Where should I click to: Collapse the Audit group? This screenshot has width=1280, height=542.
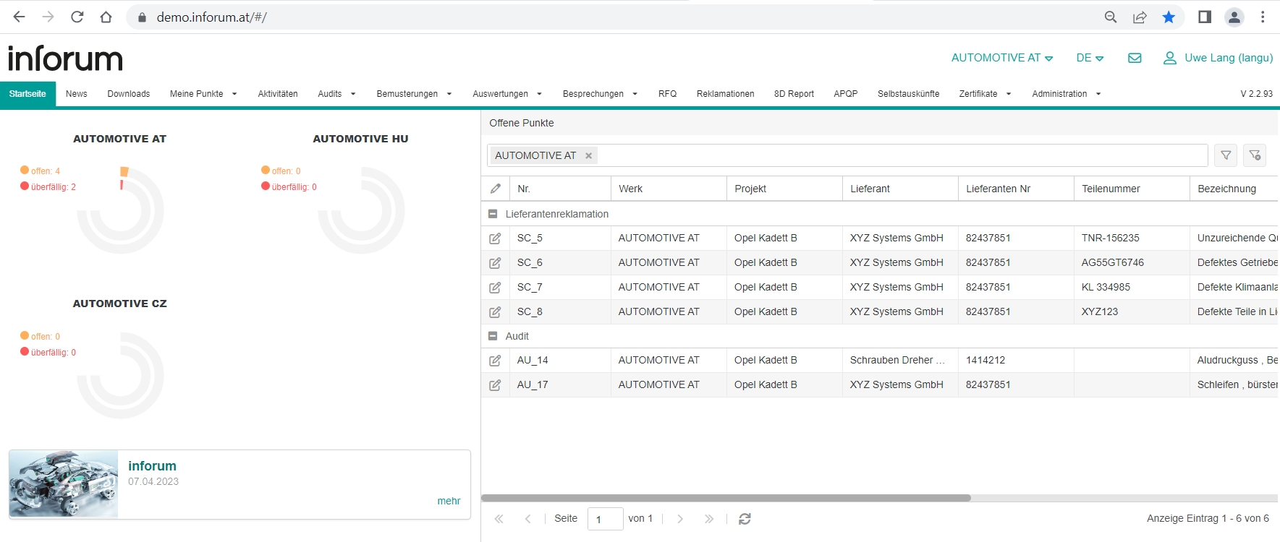(493, 336)
